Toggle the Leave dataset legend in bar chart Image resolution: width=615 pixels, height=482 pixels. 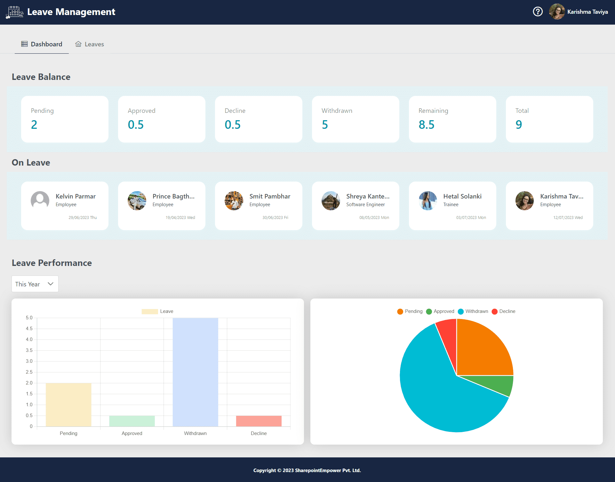pos(157,311)
